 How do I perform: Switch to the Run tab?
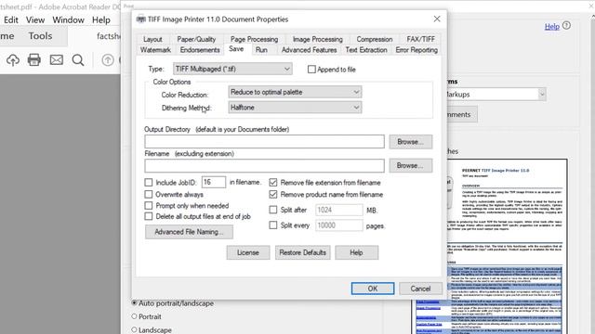pos(261,50)
